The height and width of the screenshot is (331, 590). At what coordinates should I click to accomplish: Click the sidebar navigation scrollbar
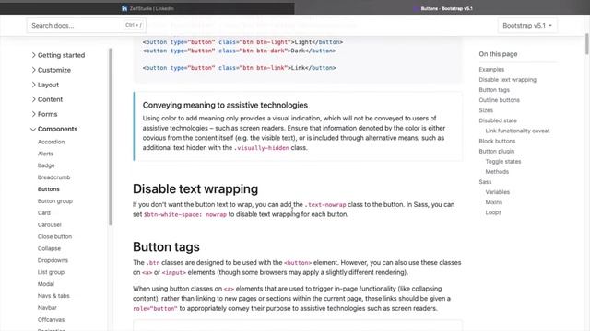pos(111,137)
